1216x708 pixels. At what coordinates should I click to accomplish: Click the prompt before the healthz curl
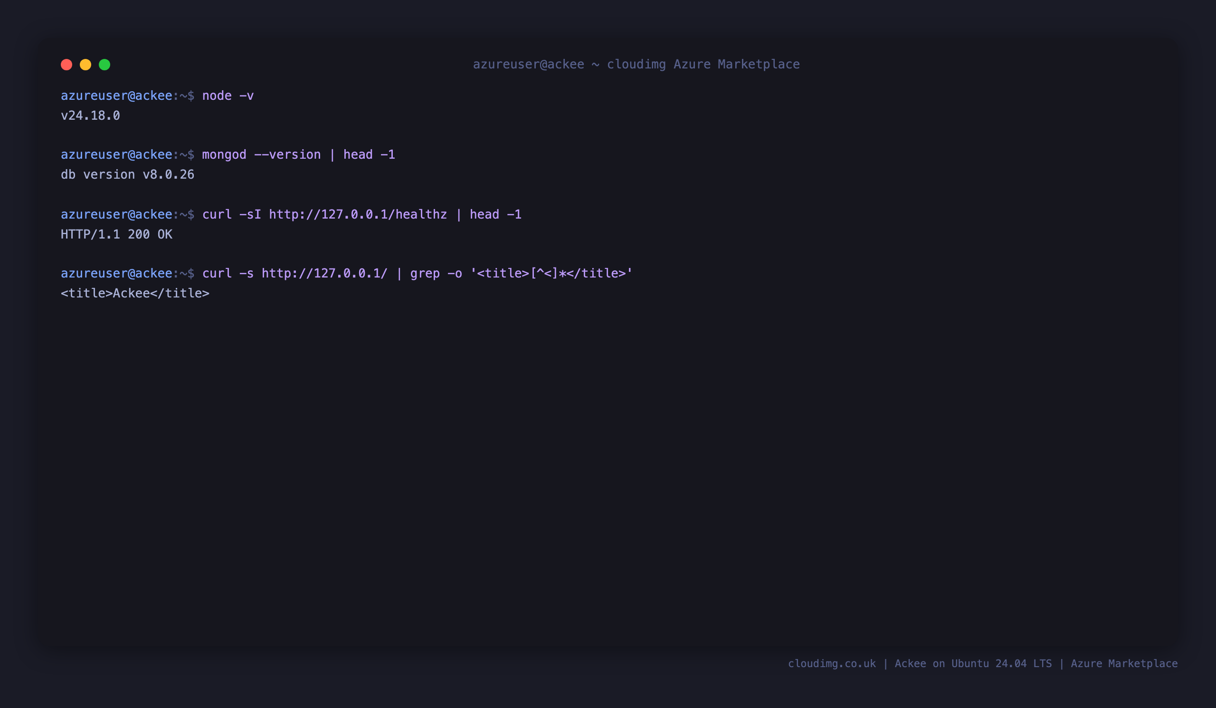127,214
